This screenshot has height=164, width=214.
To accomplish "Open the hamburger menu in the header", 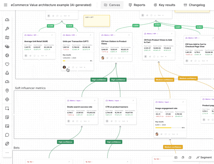I will tap(6, 5).
